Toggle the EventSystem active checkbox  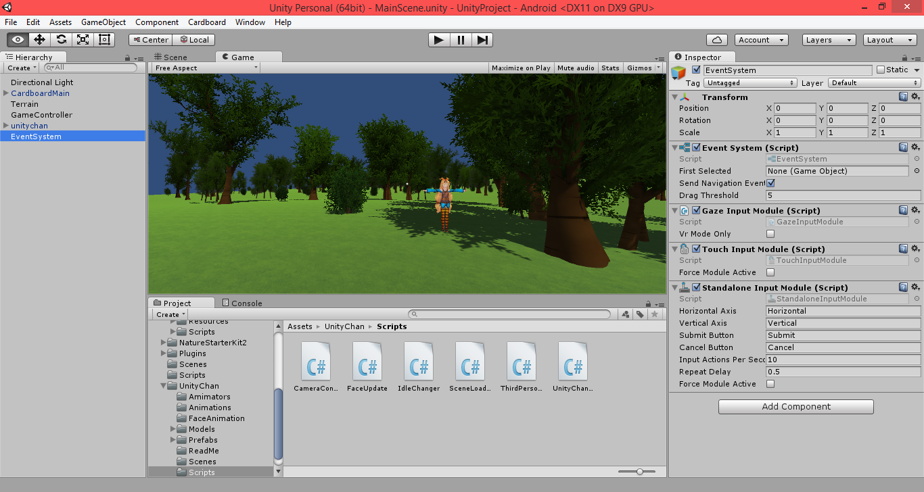pyautogui.click(x=696, y=70)
